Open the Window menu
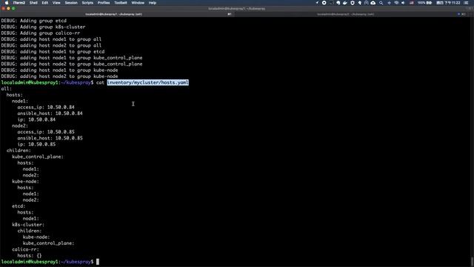Screen dimensions: 474x267 [x=138, y=3]
